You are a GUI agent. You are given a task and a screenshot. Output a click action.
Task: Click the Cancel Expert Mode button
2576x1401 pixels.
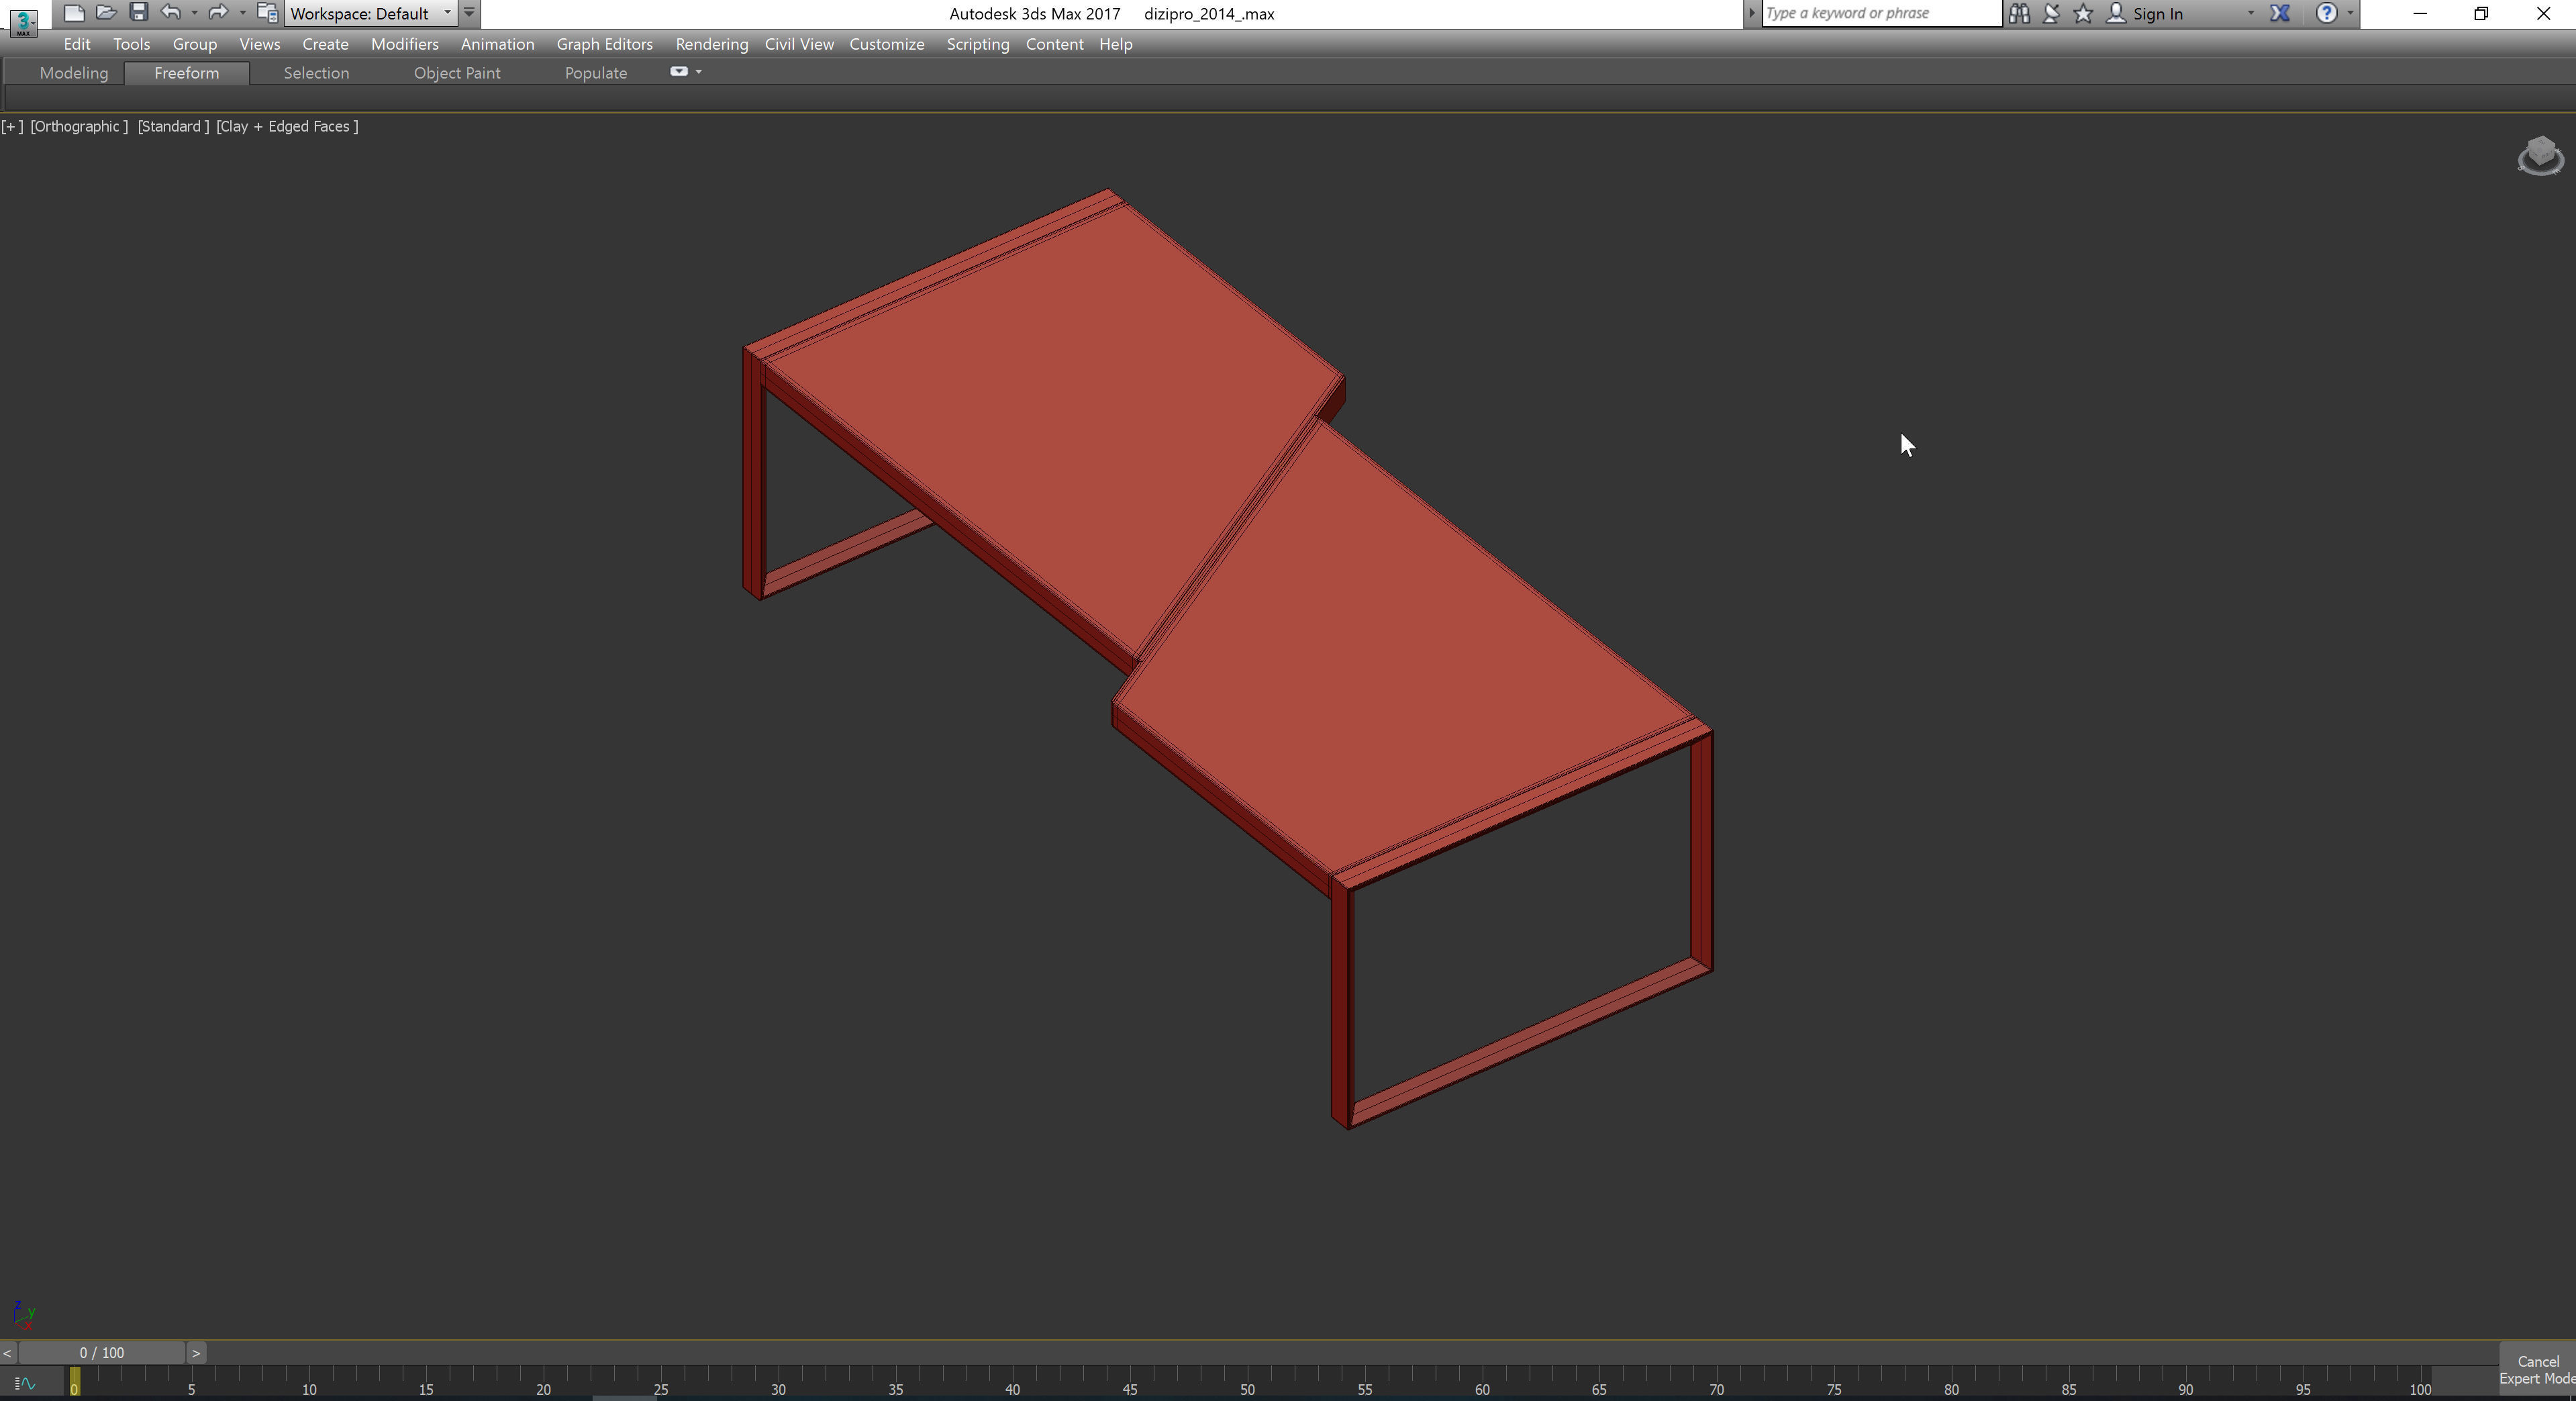[x=2537, y=1370]
